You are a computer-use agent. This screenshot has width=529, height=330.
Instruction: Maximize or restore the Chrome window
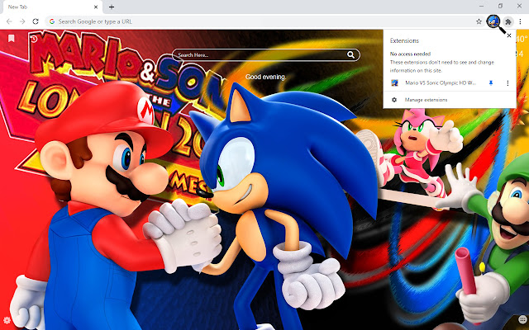500,6
